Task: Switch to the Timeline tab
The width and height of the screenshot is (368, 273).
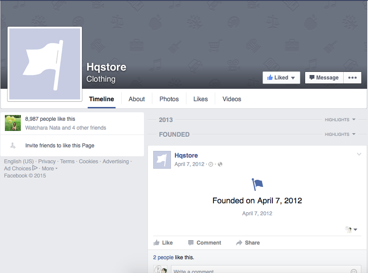Action: point(101,99)
